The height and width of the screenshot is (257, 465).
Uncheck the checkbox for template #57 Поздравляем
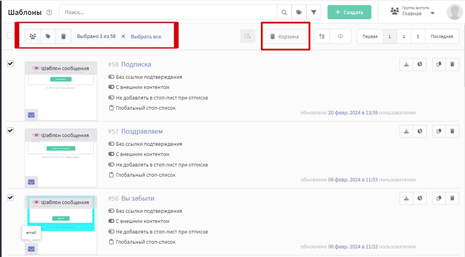coord(11,131)
